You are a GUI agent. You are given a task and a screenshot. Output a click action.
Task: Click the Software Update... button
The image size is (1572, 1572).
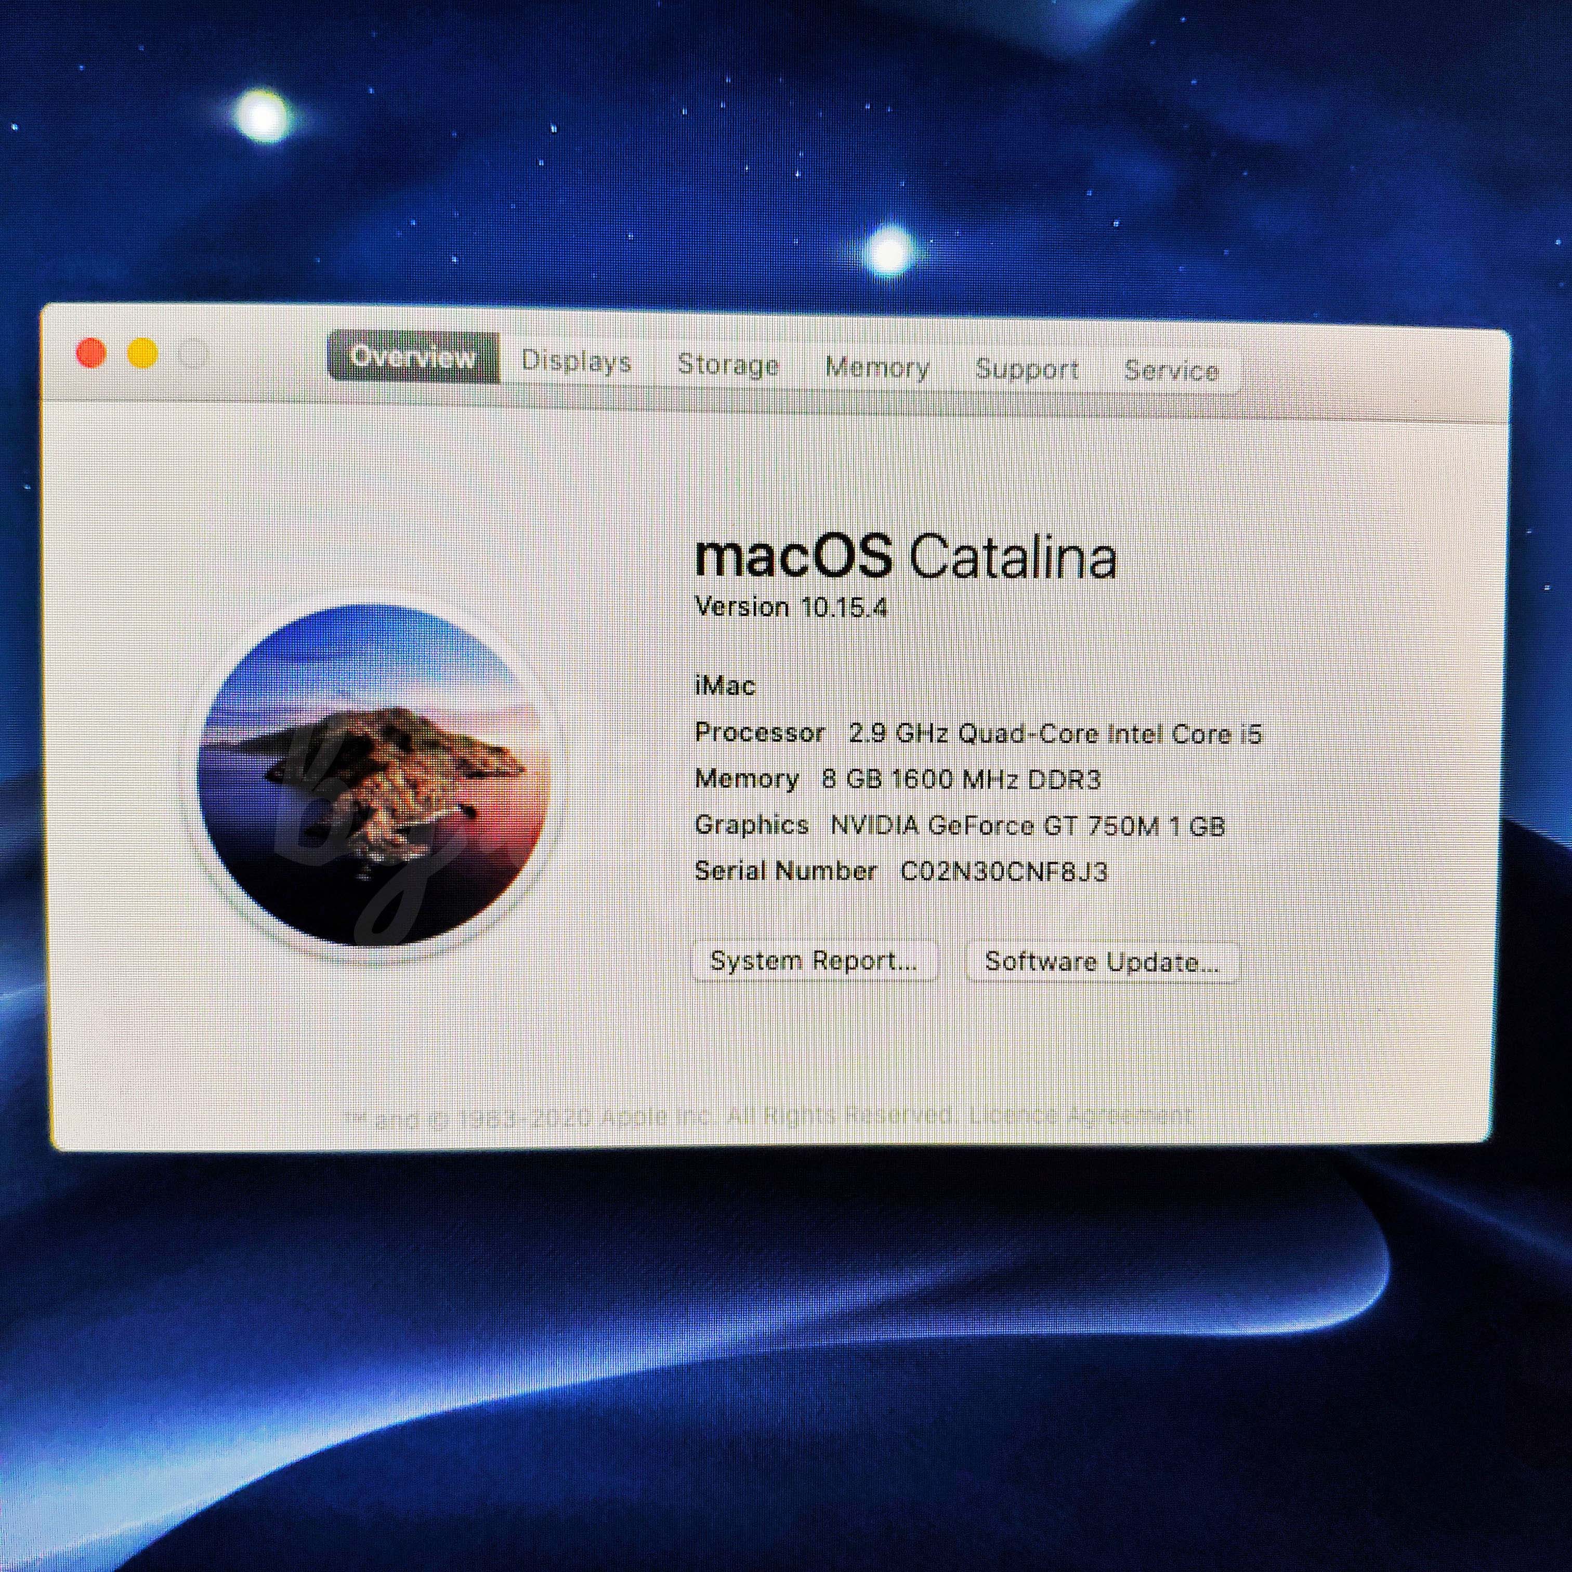pyautogui.click(x=1103, y=962)
